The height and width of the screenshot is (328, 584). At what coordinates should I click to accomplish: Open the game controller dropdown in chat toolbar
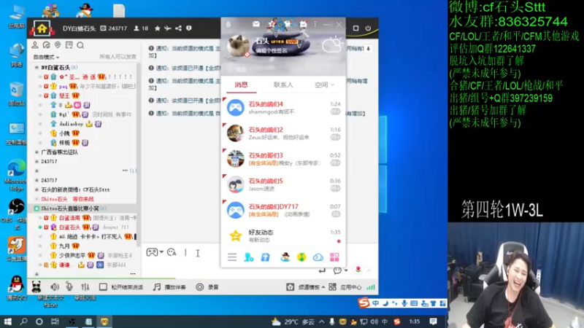pos(155,252)
